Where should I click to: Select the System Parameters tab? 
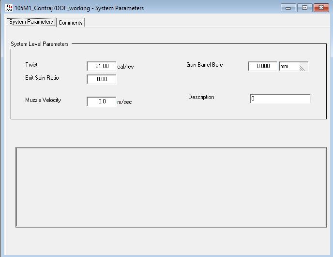click(31, 22)
